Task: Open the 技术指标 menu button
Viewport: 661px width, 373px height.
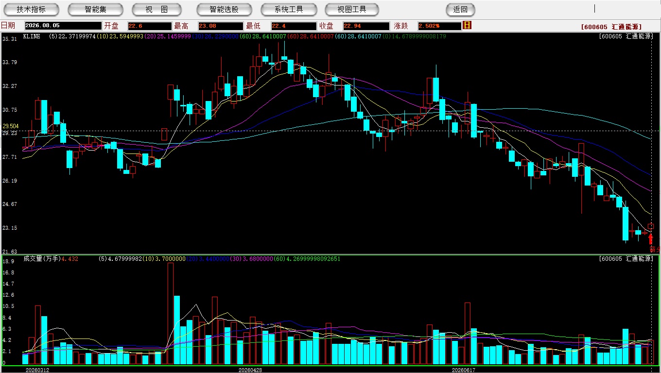Action: point(32,9)
